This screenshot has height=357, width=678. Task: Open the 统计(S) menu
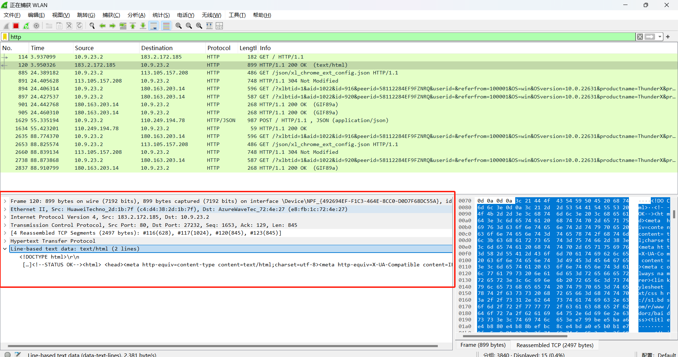(x=161, y=15)
